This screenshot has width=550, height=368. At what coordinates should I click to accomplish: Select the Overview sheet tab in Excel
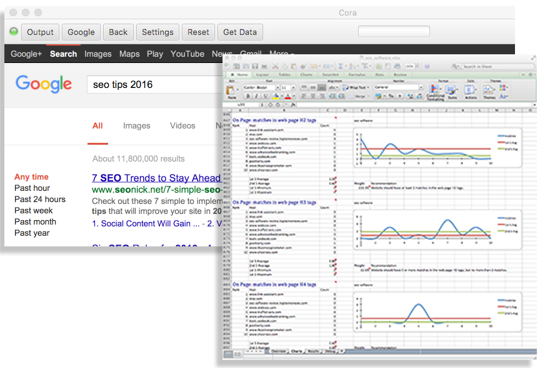coord(279,351)
